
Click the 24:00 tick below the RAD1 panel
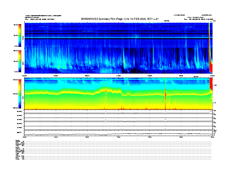212,76
